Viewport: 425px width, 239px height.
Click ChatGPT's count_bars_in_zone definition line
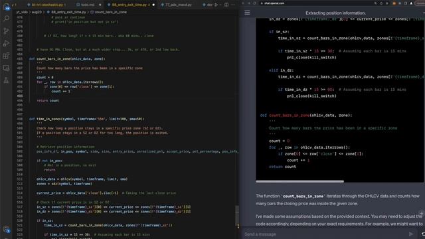(x=306, y=115)
